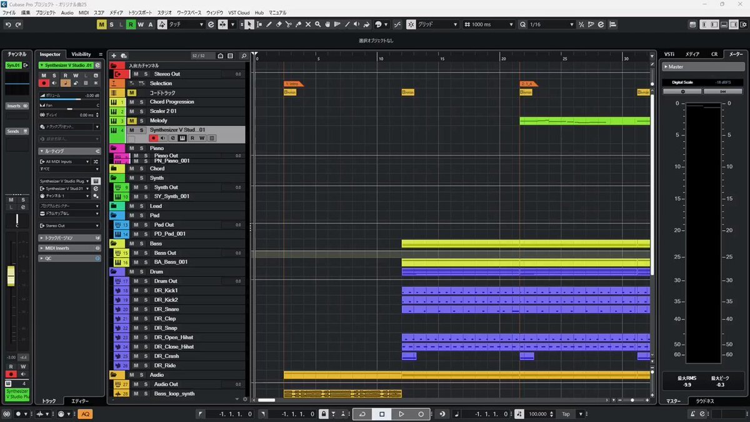
Task: Click the Add Track plus icon
Action: click(x=114, y=56)
